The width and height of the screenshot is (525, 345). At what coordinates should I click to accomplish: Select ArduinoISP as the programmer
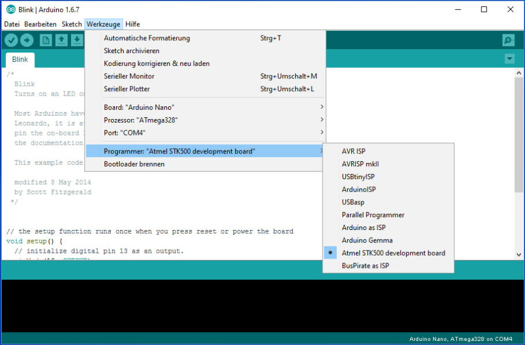click(x=358, y=189)
